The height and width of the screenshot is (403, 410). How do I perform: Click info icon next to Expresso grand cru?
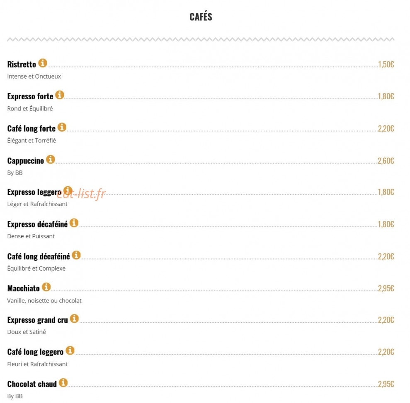tap(74, 319)
